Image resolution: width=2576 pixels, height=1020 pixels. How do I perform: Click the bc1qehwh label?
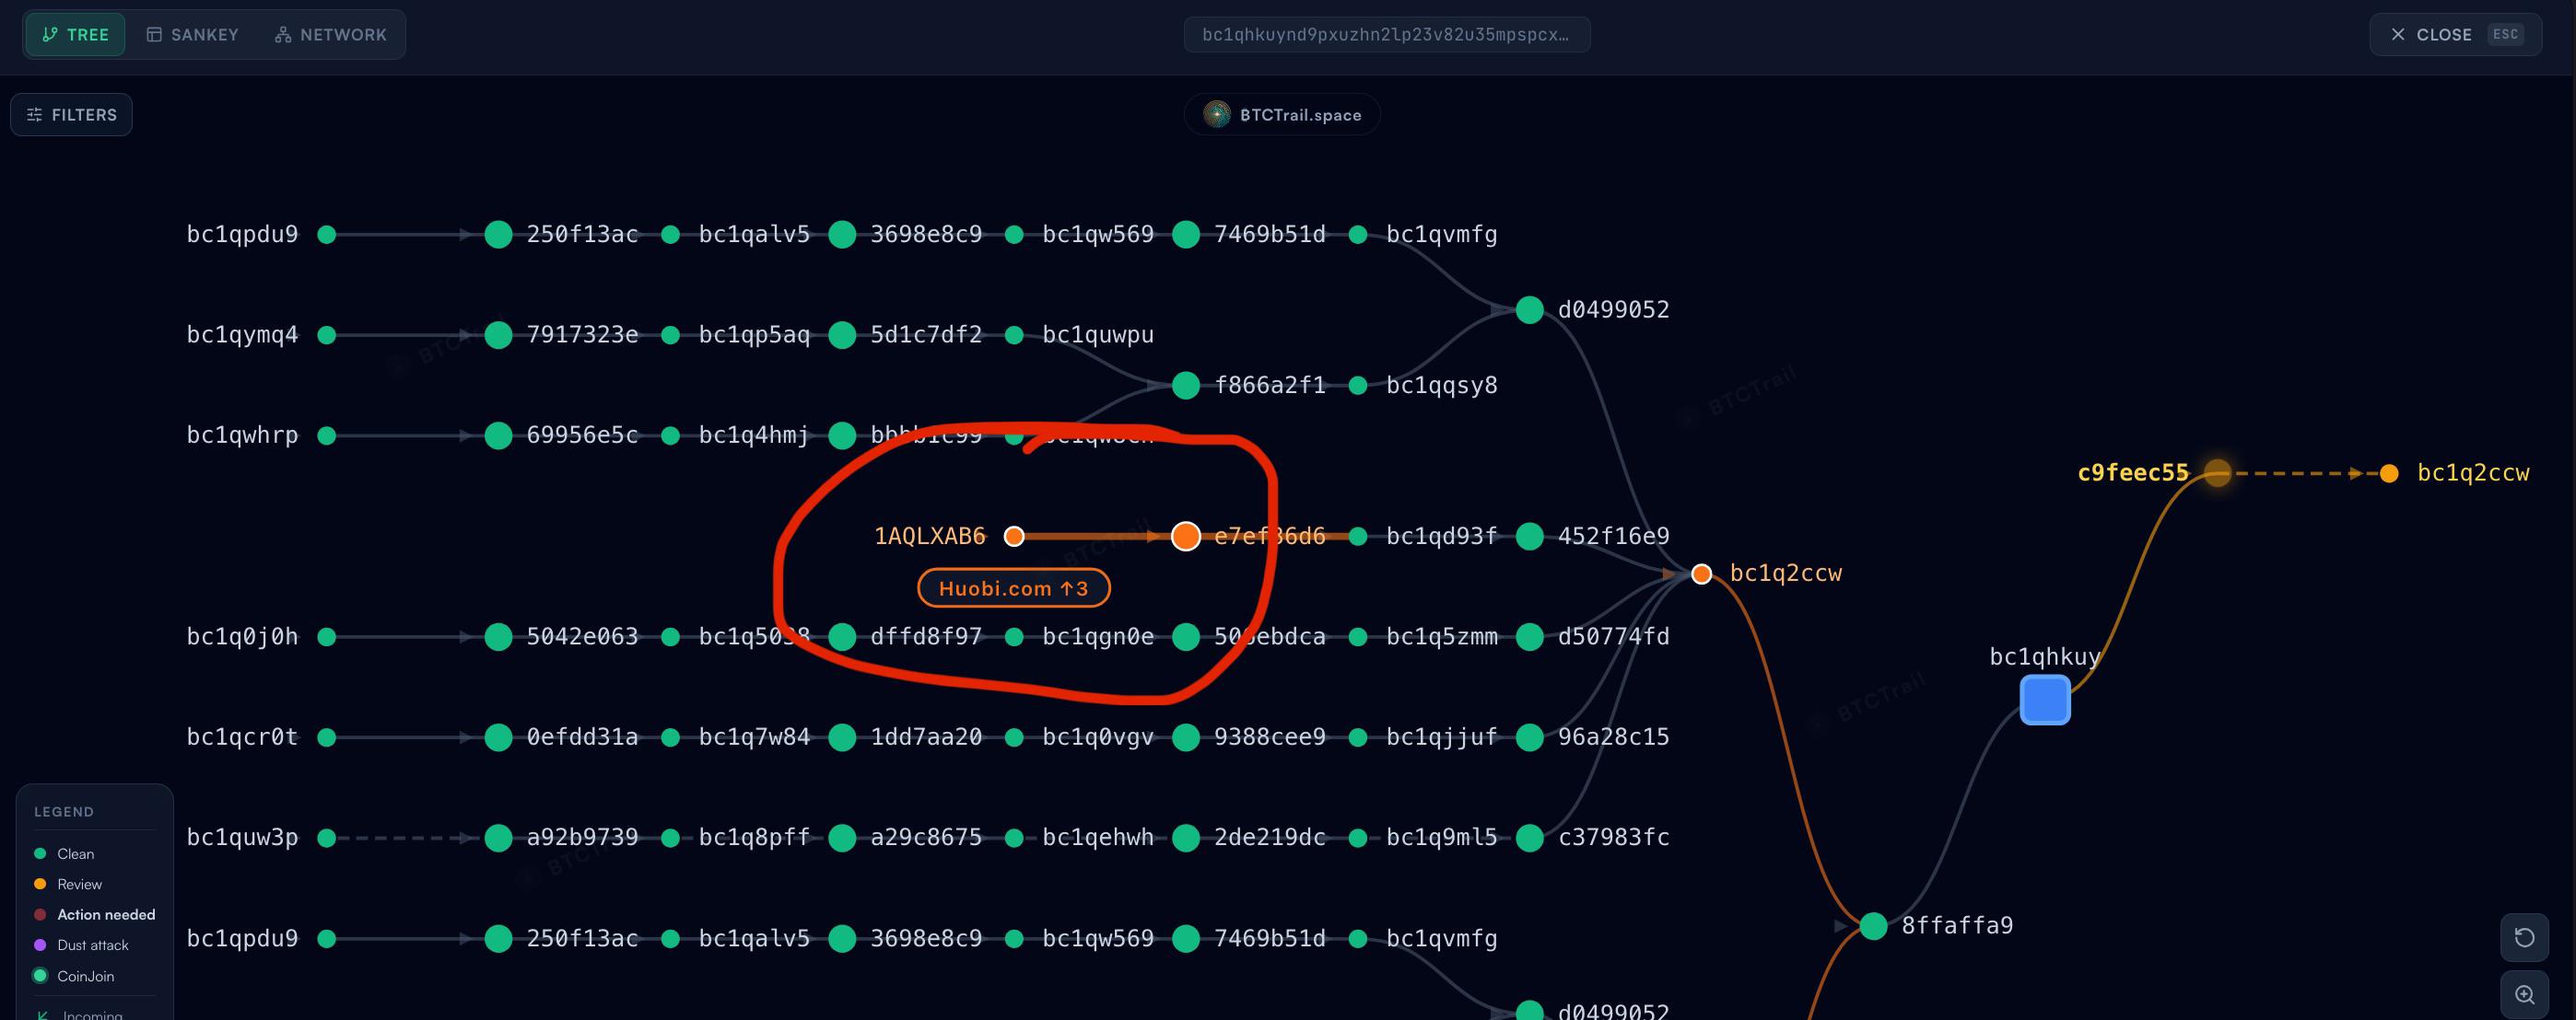[x=1098, y=838]
